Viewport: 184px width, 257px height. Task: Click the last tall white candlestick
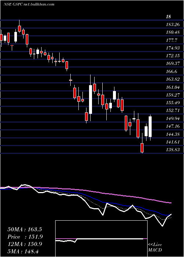pyautogui.click(x=150, y=127)
